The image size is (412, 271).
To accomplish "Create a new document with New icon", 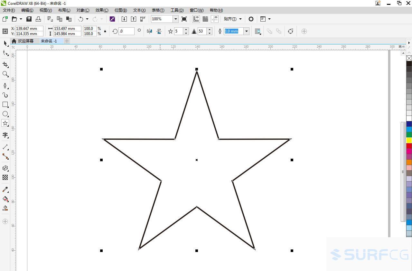I will [x=5, y=19].
